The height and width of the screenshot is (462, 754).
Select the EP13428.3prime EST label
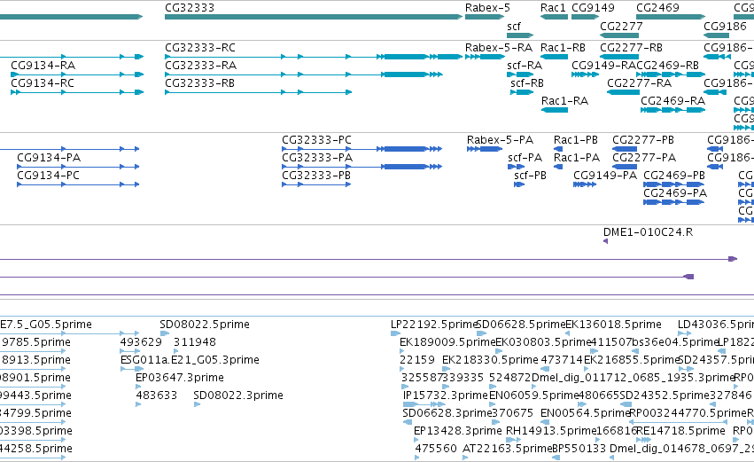pyautogui.click(x=457, y=431)
